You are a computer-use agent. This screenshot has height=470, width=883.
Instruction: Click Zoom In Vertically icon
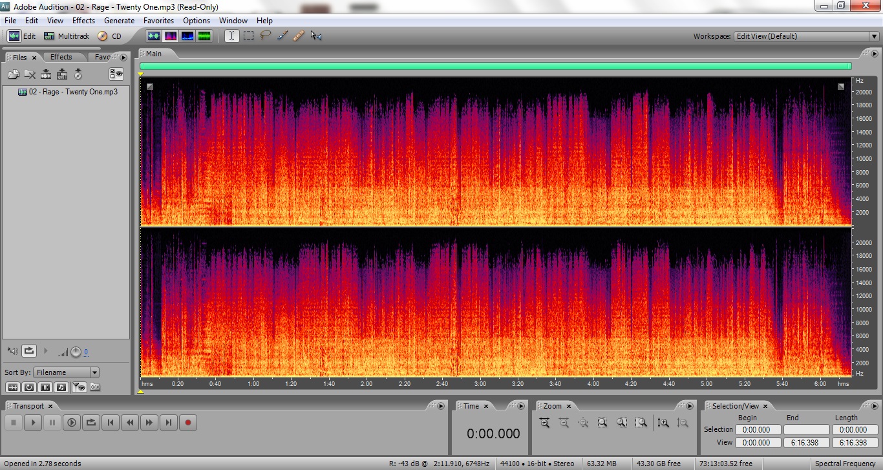663,423
